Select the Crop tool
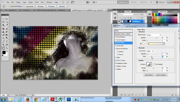 pyautogui.click(x=3, y=25)
